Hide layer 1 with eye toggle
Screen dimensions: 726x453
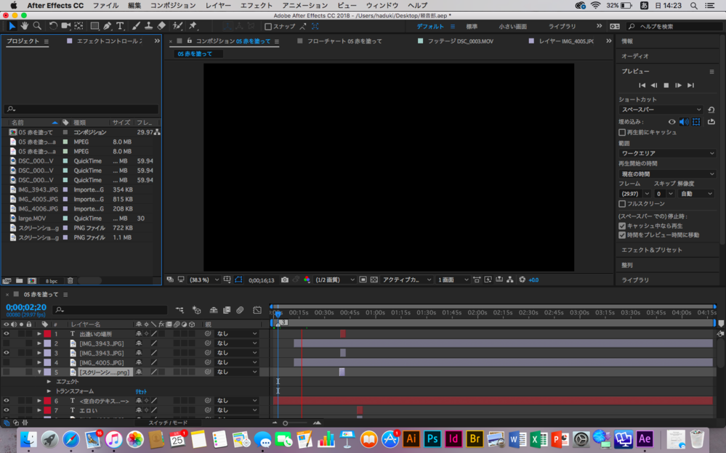tap(7, 334)
